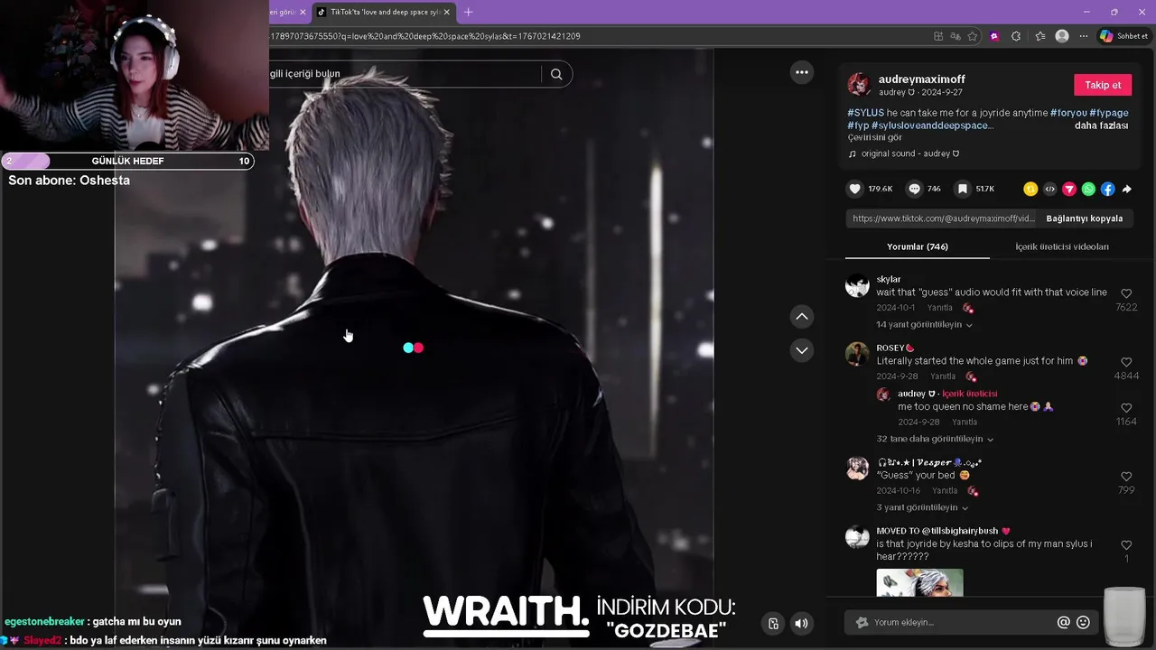
Task: Click audreymaximoff's profile avatar
Action: pos(859,85)
